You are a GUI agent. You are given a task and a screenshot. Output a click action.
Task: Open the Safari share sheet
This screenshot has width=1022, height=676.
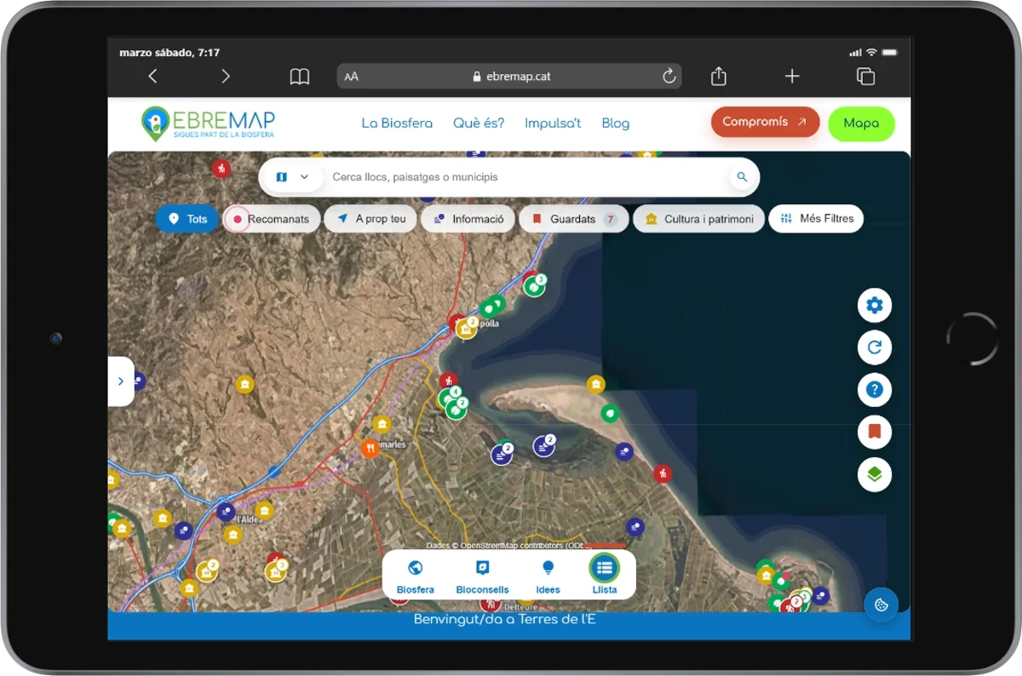click(718, 76)
